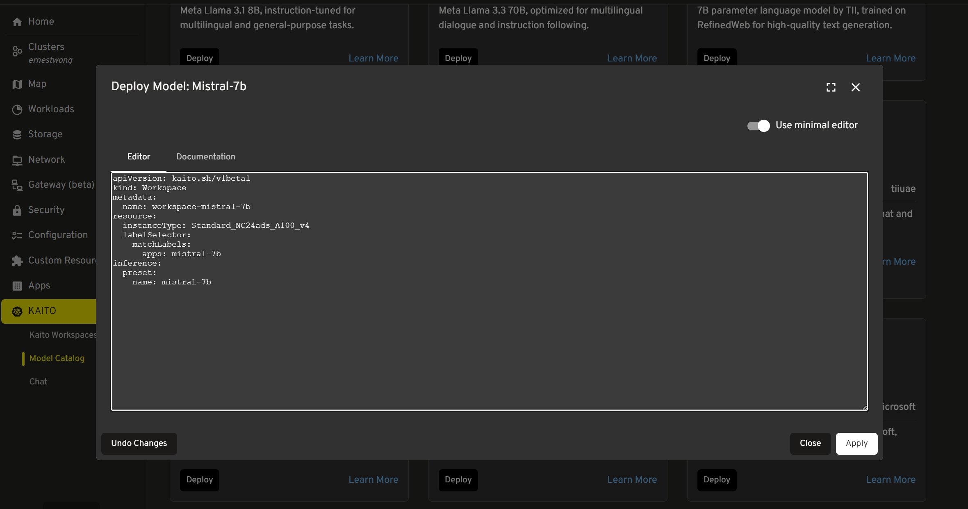
Task: Click bottom-right card's Learn More link
Action: click(x=891, y=480)
